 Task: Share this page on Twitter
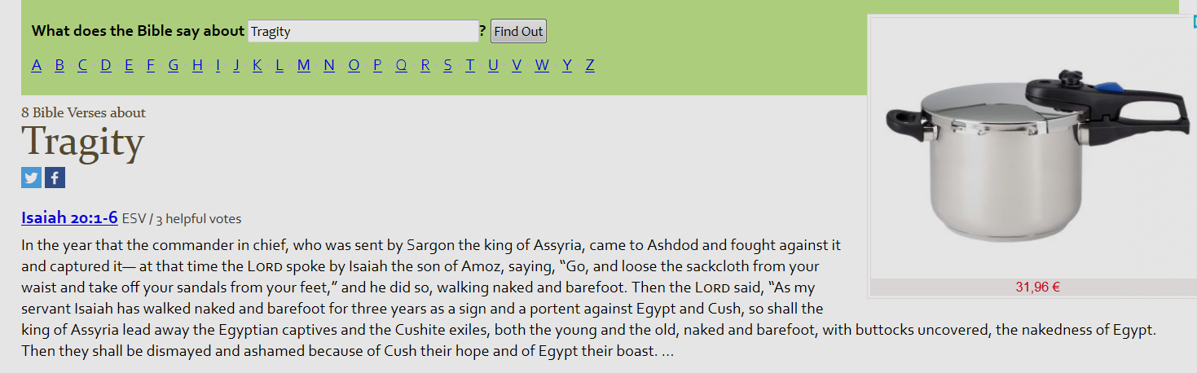(x=31, y=178)
